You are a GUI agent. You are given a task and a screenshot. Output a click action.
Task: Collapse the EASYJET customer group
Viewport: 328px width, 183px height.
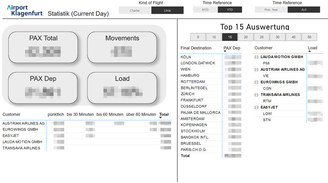tap(257, 107)
